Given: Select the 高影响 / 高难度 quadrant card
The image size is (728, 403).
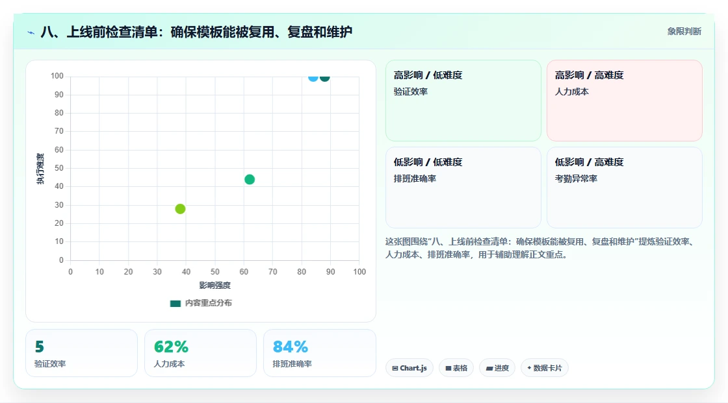Looking at the screenshot, I should [x=625, y=100].
